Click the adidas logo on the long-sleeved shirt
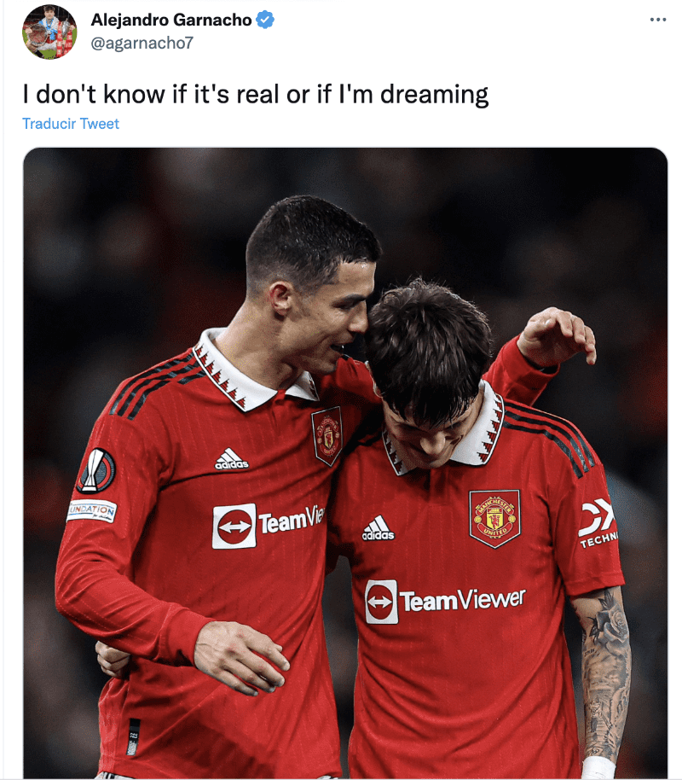 [x=231, y=458]
